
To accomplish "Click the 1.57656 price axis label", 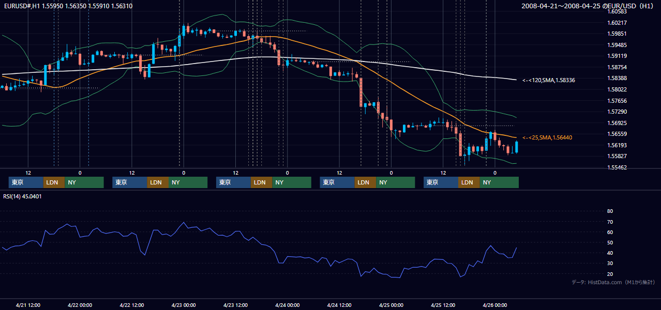I will click(x=617, y=101).
